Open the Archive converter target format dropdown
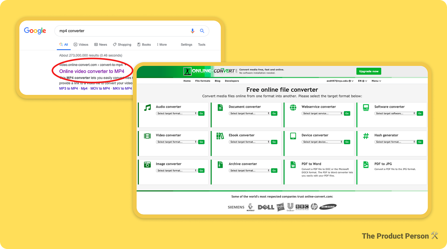The width and height of the screenshot is (447, 249). 249,171
